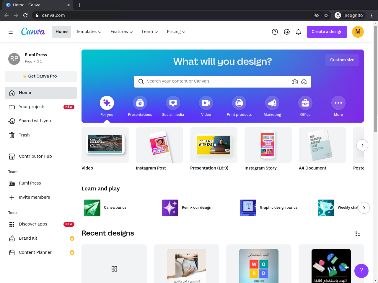The width and height of the screenshot is (378, 283).
Task: Choose the Video design thumbnail
Action: [x=105, y=145]
